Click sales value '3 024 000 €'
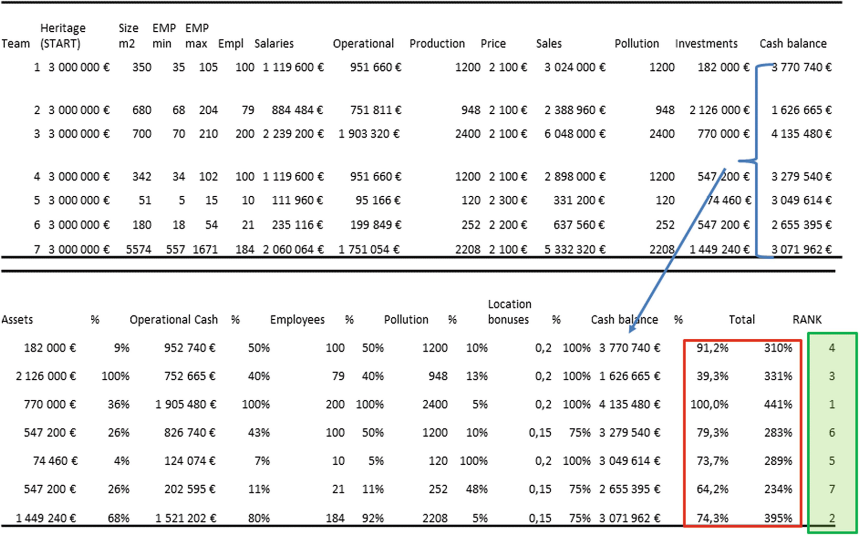Screen dimensions: 860x536 pos(575,67)
